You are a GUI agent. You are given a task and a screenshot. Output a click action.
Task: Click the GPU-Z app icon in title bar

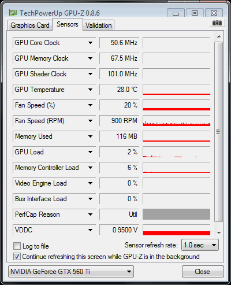click(13, 13)
